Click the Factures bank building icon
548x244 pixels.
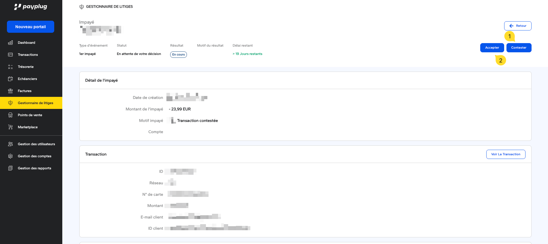[10, 91]
